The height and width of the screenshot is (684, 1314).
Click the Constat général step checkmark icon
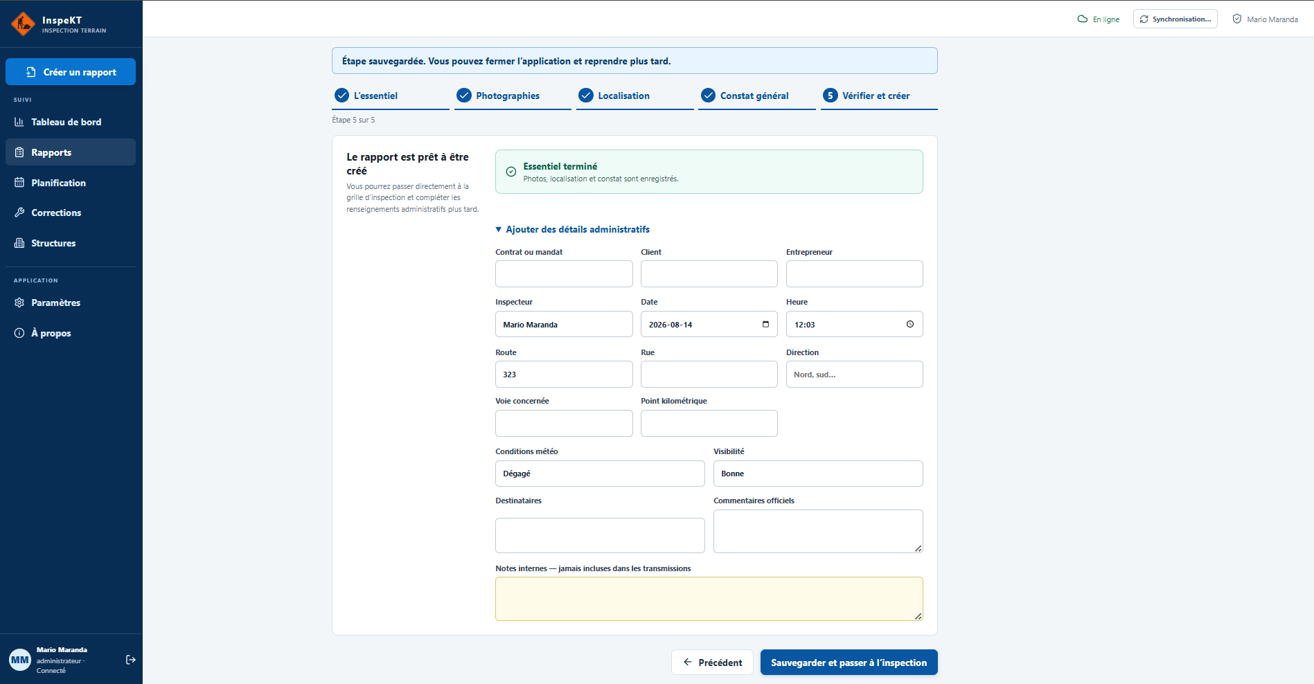[x=708, y=96]
